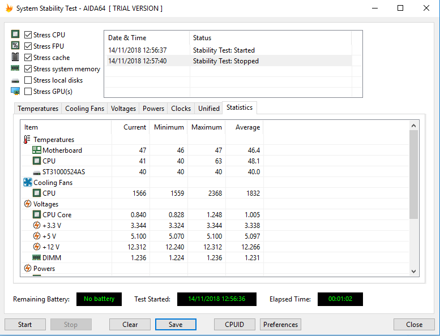The height and width of the screenshot is (336, 440).
Task: Click the Current column header
Action: click(x=130, y=127)
